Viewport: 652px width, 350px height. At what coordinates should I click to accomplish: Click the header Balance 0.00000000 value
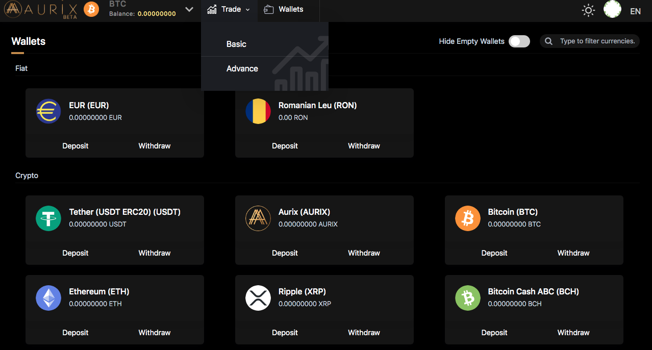(x=157, y=14)
